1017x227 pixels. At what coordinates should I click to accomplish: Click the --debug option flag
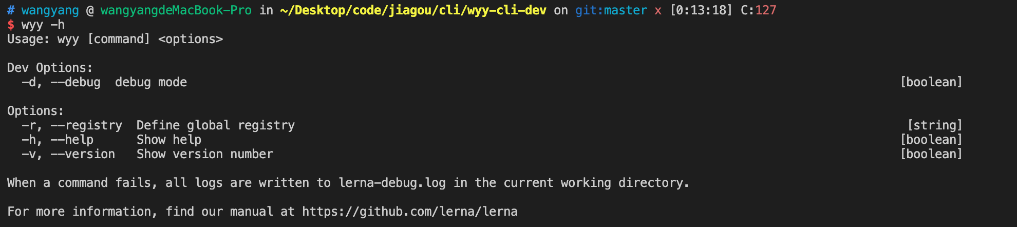pyautogui.click(x=76, y=82)
